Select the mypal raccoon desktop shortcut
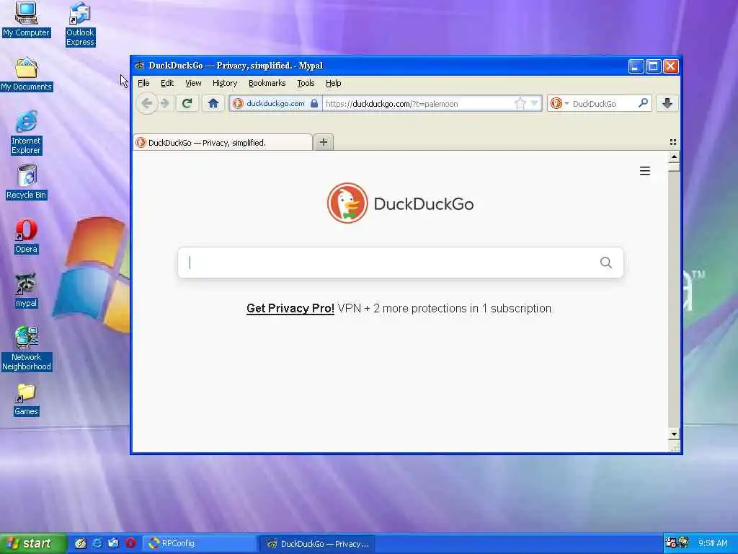 (x=26, y=290)
